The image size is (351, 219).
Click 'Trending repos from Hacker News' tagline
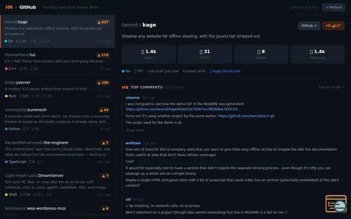coord(71,7)
